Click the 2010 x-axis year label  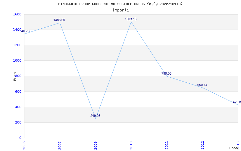coord(131,146)
